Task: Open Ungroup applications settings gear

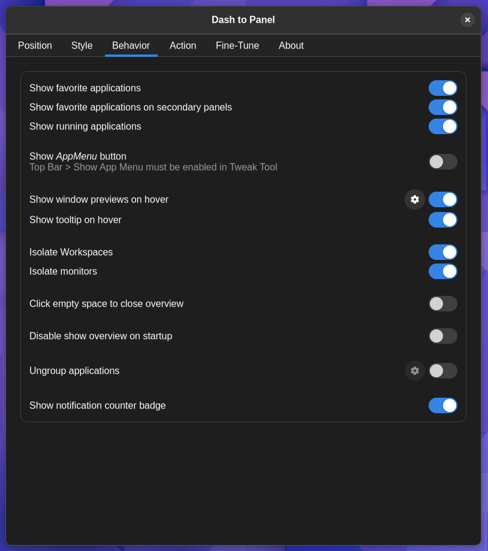Action: pyautogui.click(x=415, y=370)
